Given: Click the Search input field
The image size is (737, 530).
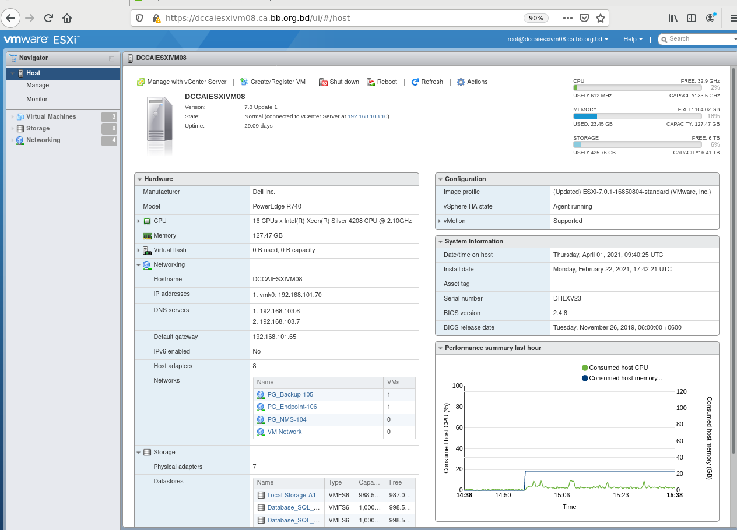Looking at the screenshot, I should [x=700, y=39].
